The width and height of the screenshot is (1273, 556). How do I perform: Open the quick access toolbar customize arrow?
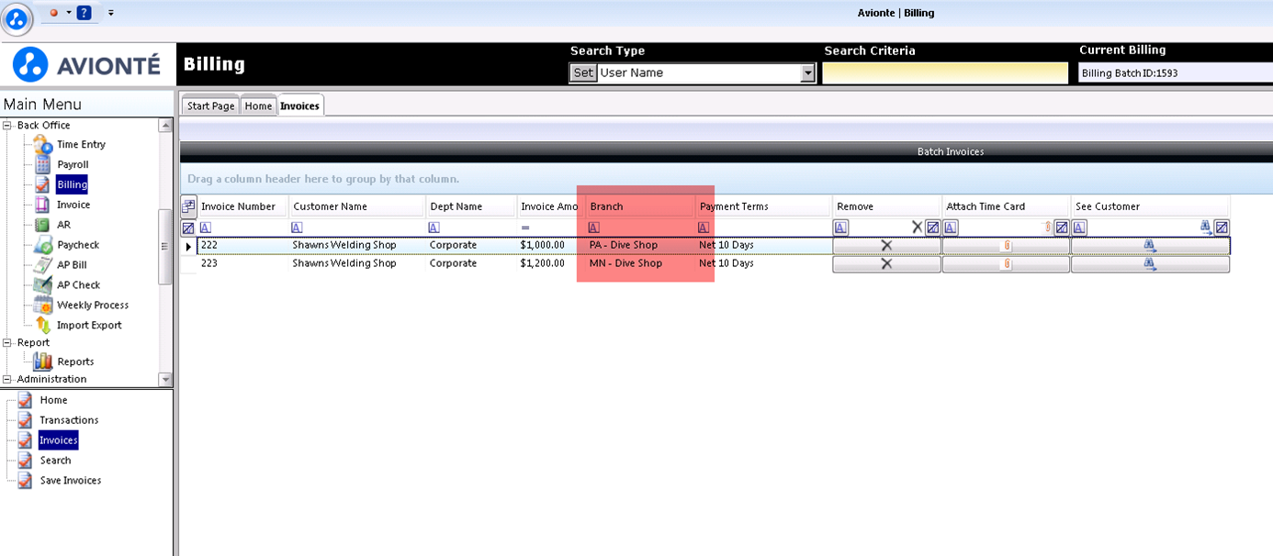(111, 13)
